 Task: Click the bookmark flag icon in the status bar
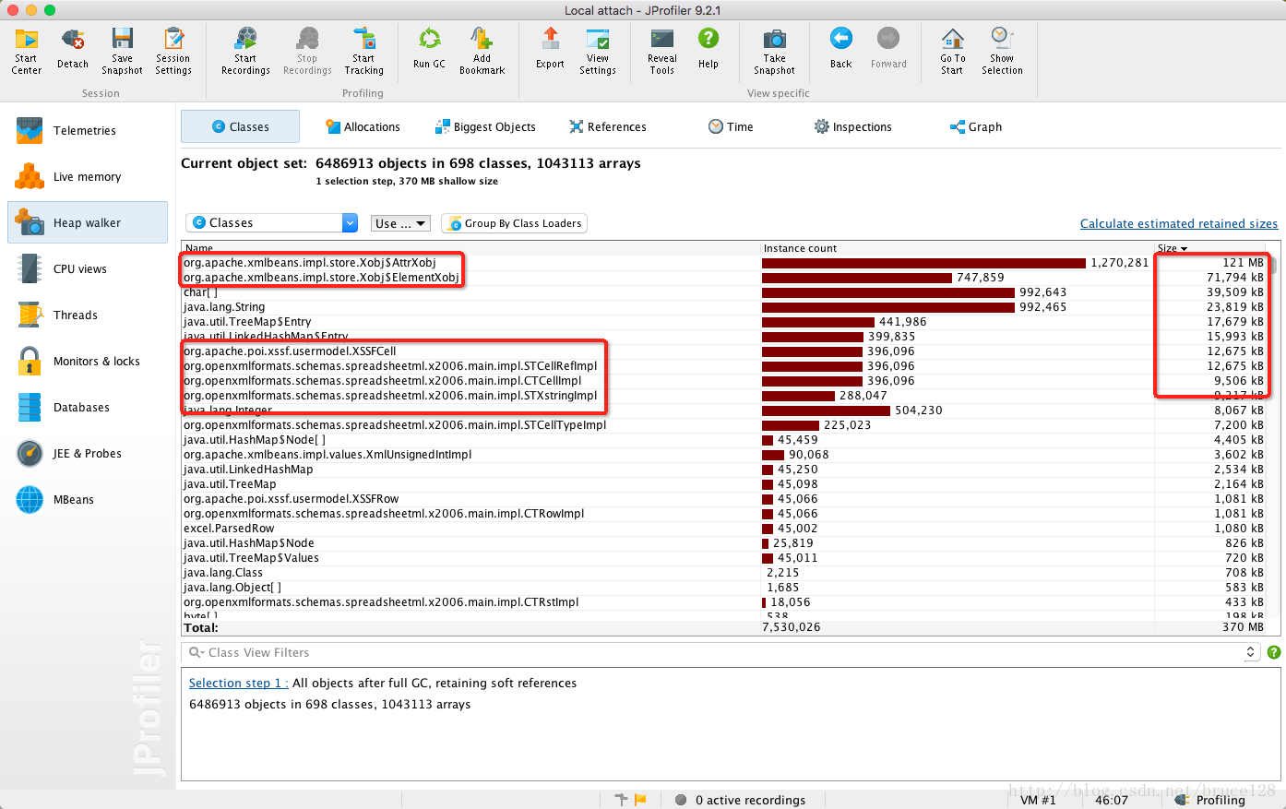(x=640, y=800)
